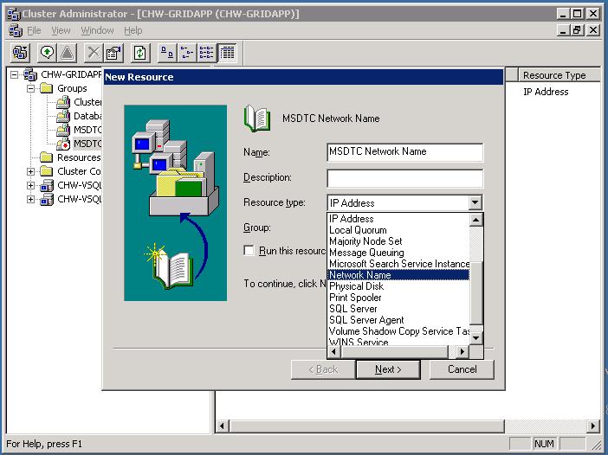The width and height of the screenshot is (608, 455).
Task: Choose Majority Node Set resource type
Action: click(x=398, y=241)
